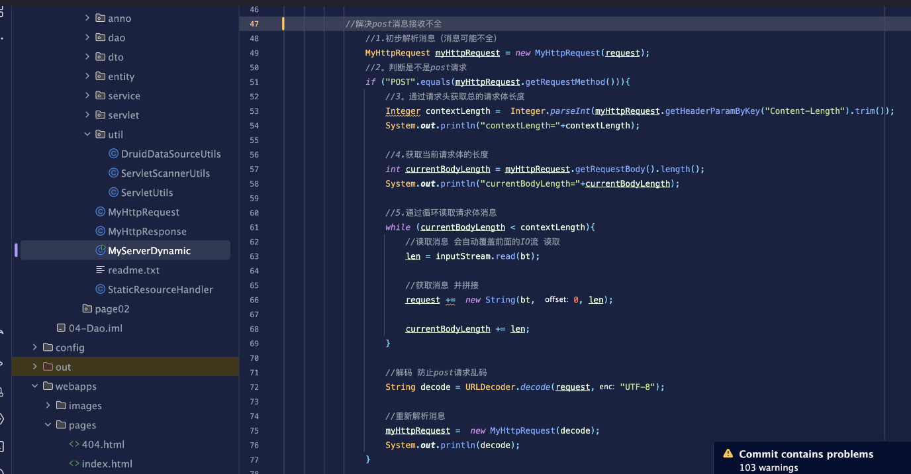Expand the dao package chevron
Viewport: 911px width, 474px height.
pos(87,37)
